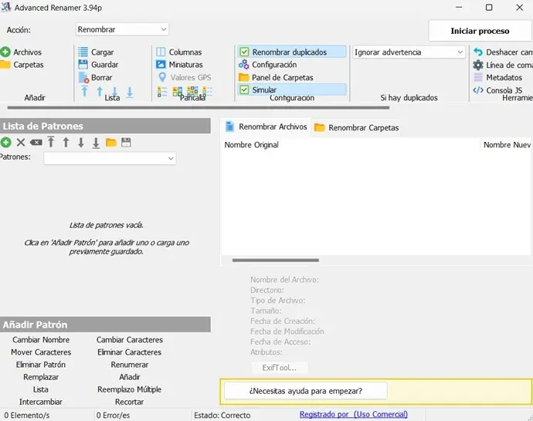Click Estado: Correcto status text
Viewport: 533px width, 421px height.
tap(222, 415)
